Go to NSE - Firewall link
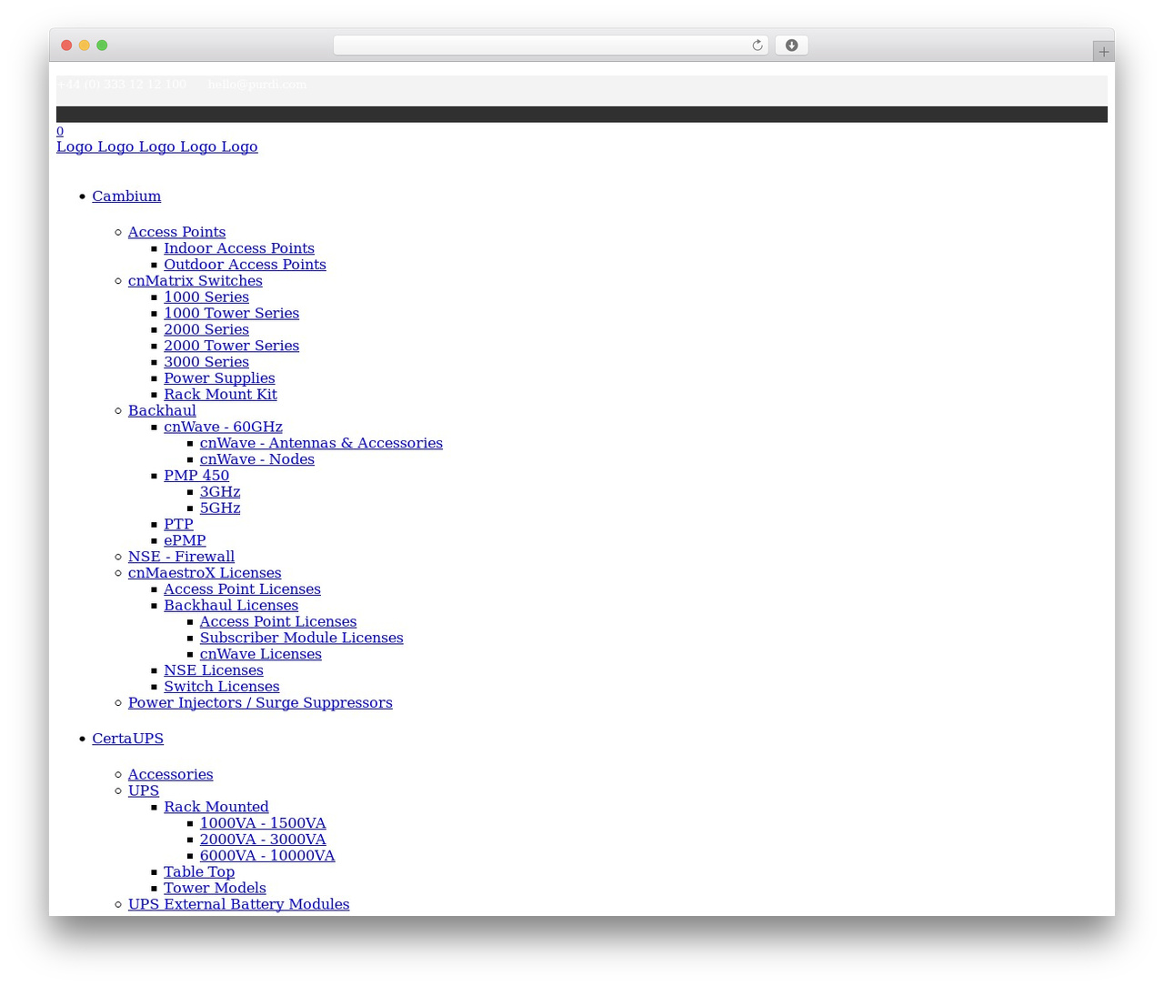1164x986 pixels. [181, 558]
